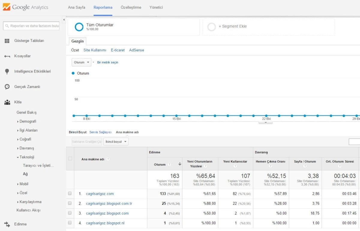Switch primary dimension to Servis Sağlayıcı
This screenshot has height=231, width=360.
[x=100, y=132]
